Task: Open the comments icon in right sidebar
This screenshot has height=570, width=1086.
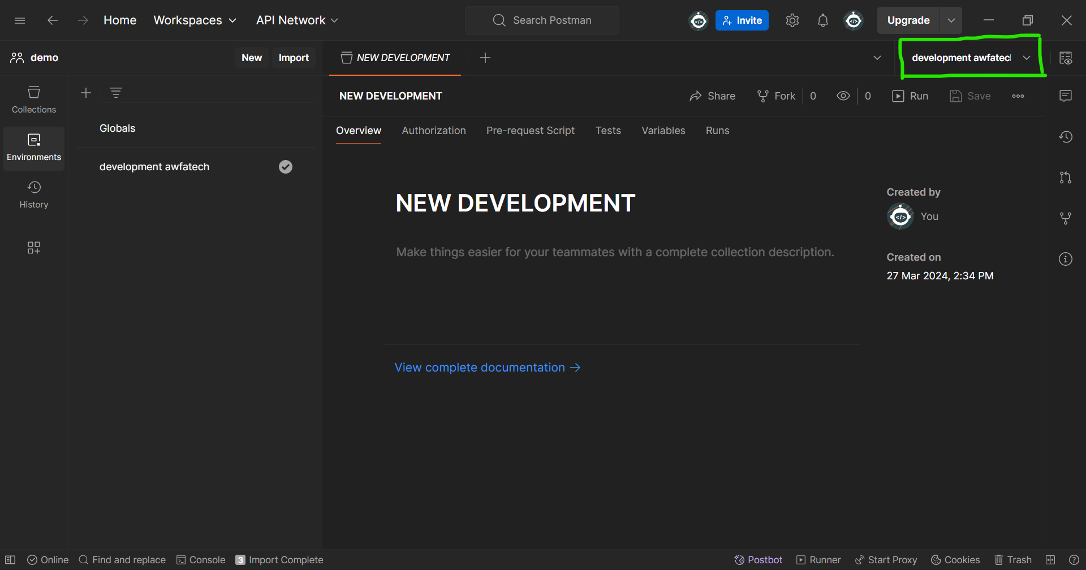Action: coord(1065,96)
